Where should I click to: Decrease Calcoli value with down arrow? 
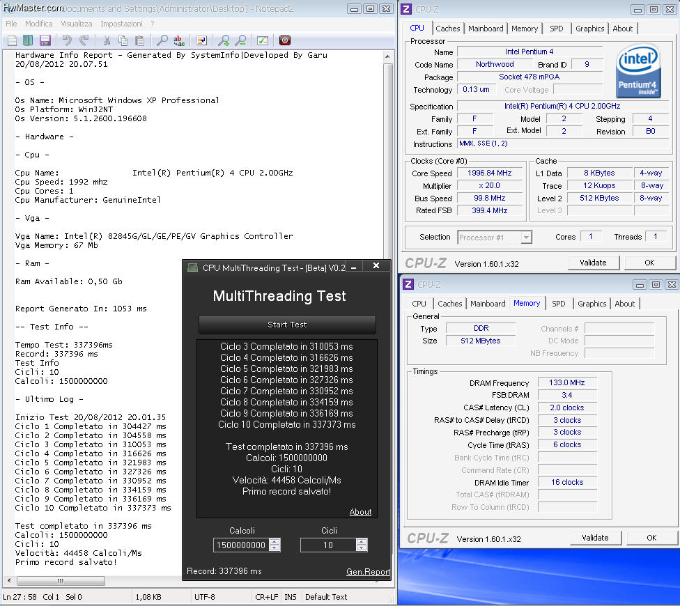pyautogui.click(x=275, y=548)
